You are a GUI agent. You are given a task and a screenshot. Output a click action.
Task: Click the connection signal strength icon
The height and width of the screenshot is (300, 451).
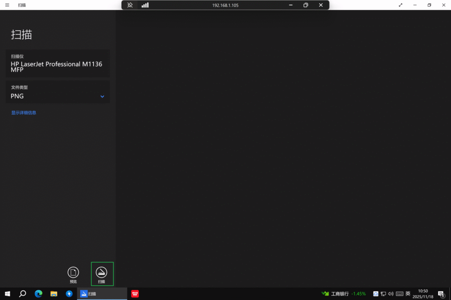(145, 5)
